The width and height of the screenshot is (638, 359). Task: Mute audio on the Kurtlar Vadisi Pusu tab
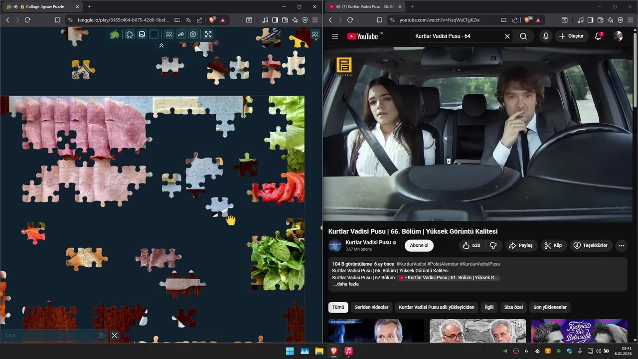pyautogui.click(x=338, y=6)
